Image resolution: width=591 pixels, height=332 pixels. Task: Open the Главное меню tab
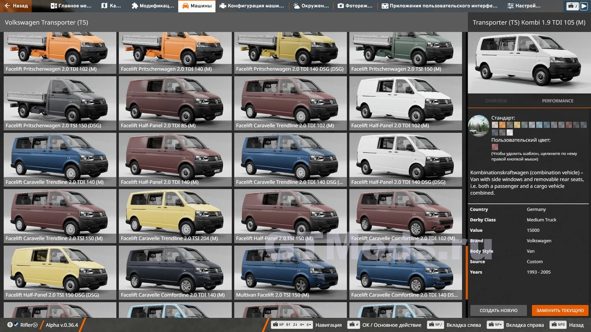[71, 6]
